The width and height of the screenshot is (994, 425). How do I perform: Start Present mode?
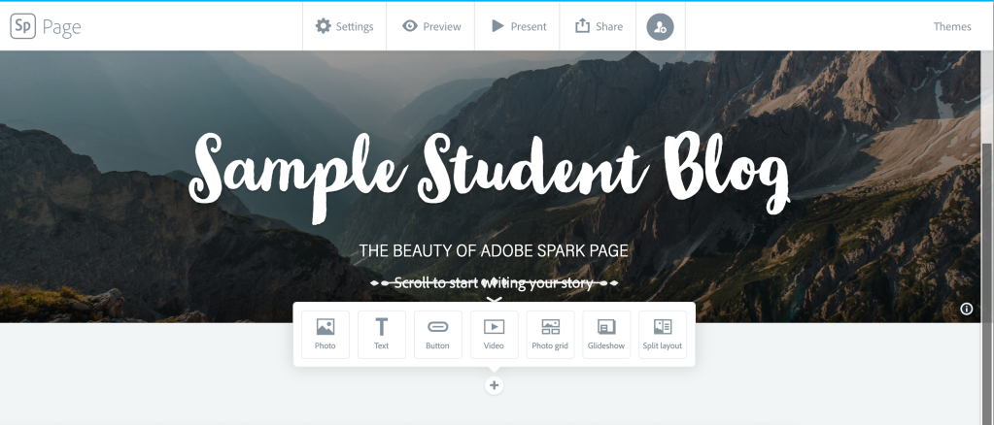click(518, 26)
